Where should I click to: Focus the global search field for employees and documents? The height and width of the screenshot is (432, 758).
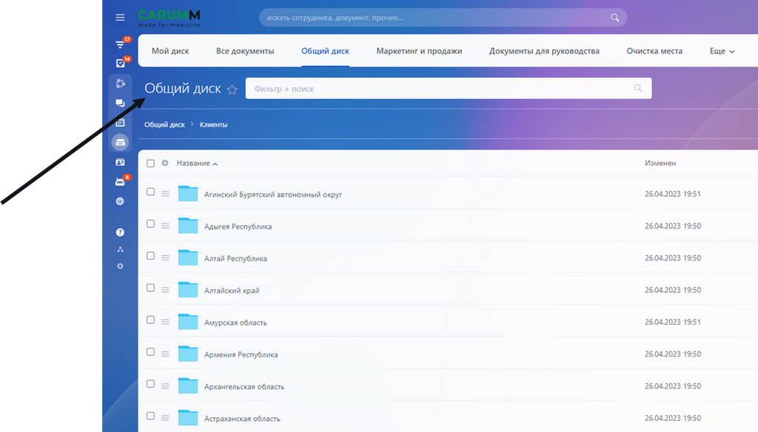(443, 18)
